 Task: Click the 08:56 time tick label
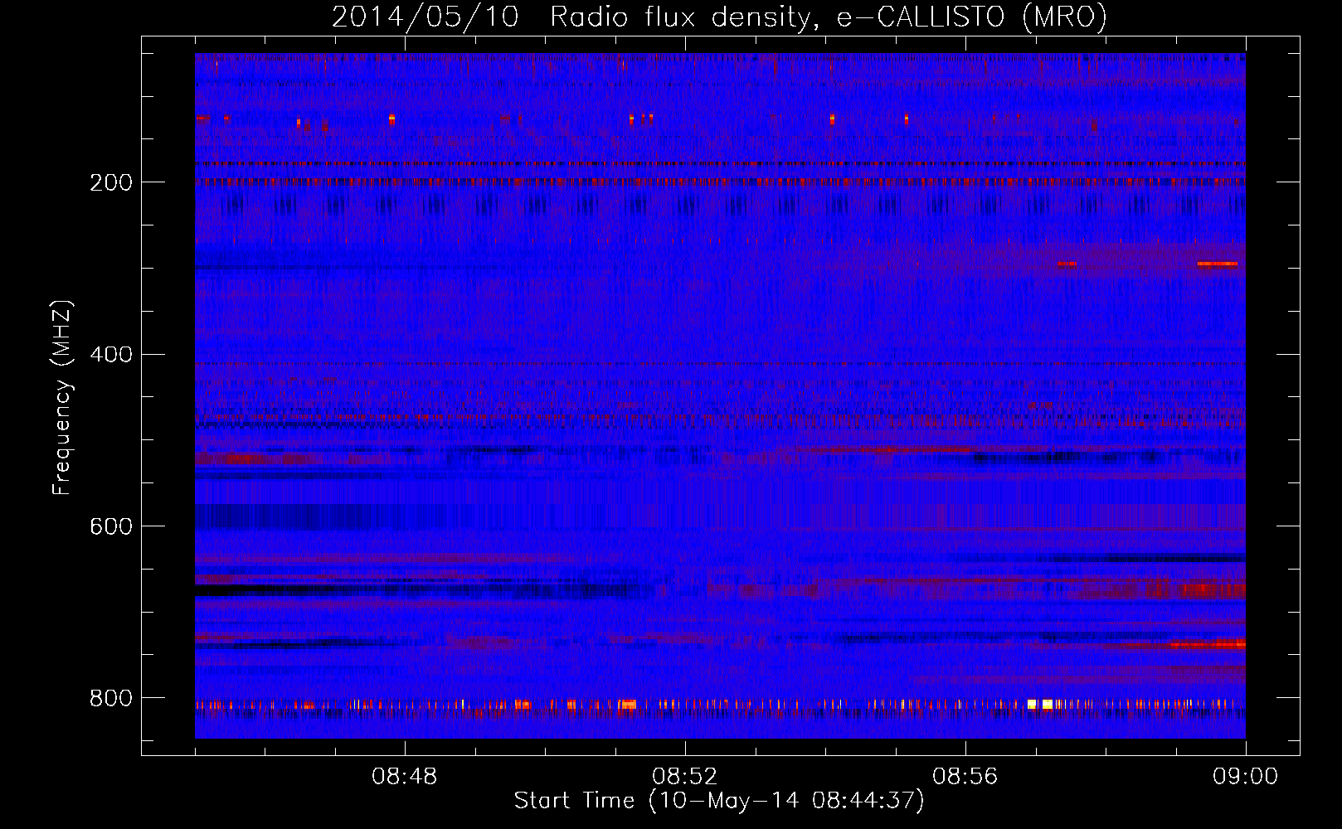(965, 777)
